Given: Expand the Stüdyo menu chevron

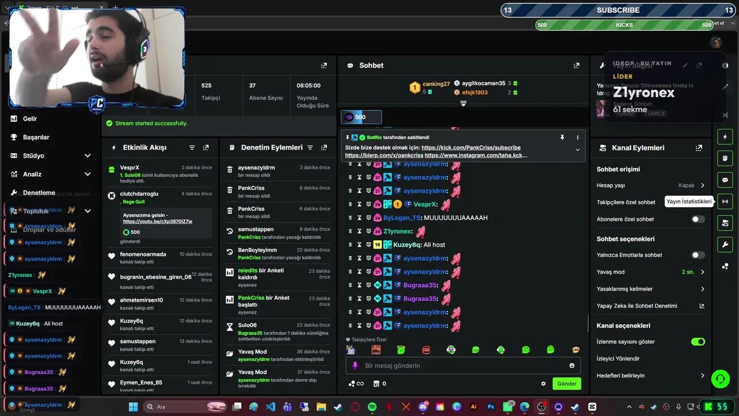Looking at the screenshot, I should point(88,156).
